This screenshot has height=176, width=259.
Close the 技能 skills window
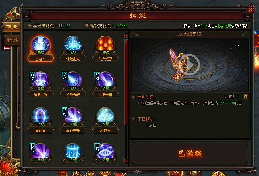[x=250, y=9]
